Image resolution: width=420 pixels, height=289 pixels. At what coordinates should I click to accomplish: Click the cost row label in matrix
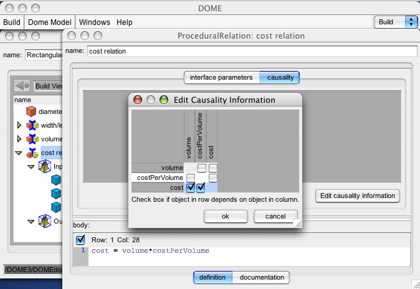158,187
